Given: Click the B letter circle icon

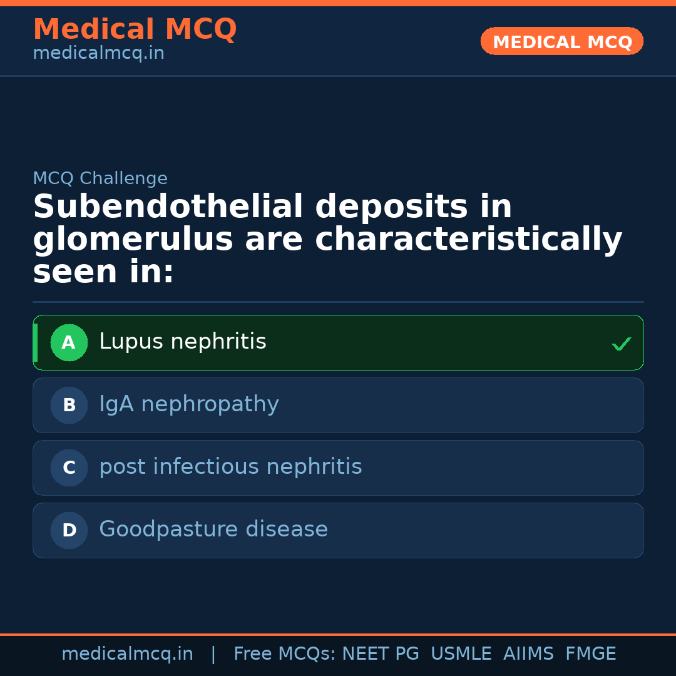Looking at the screenshot, I should (x=69, y=406).
